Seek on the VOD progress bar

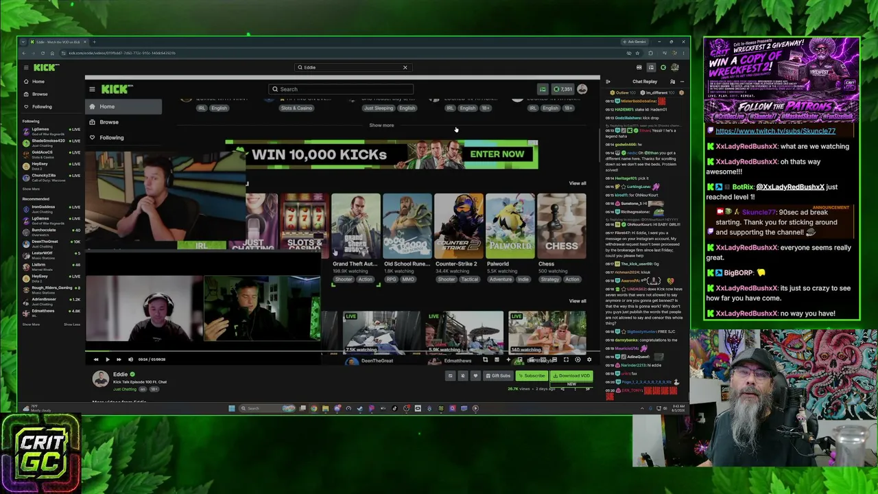pyautogui.click(x=341, y=352)
